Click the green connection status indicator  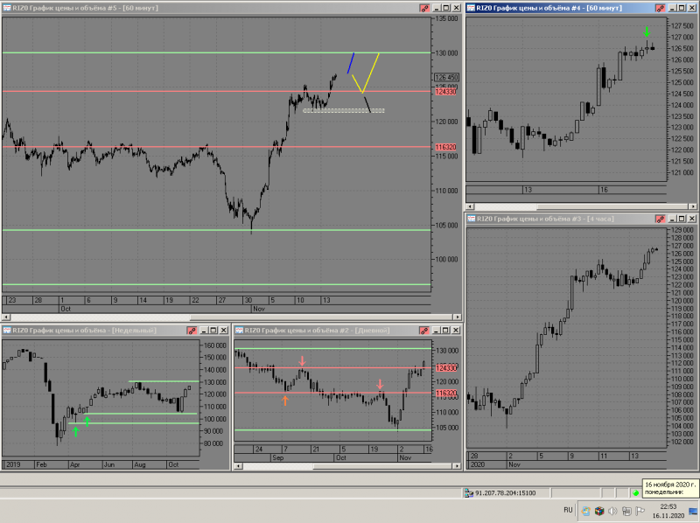[x=636, y=492]
